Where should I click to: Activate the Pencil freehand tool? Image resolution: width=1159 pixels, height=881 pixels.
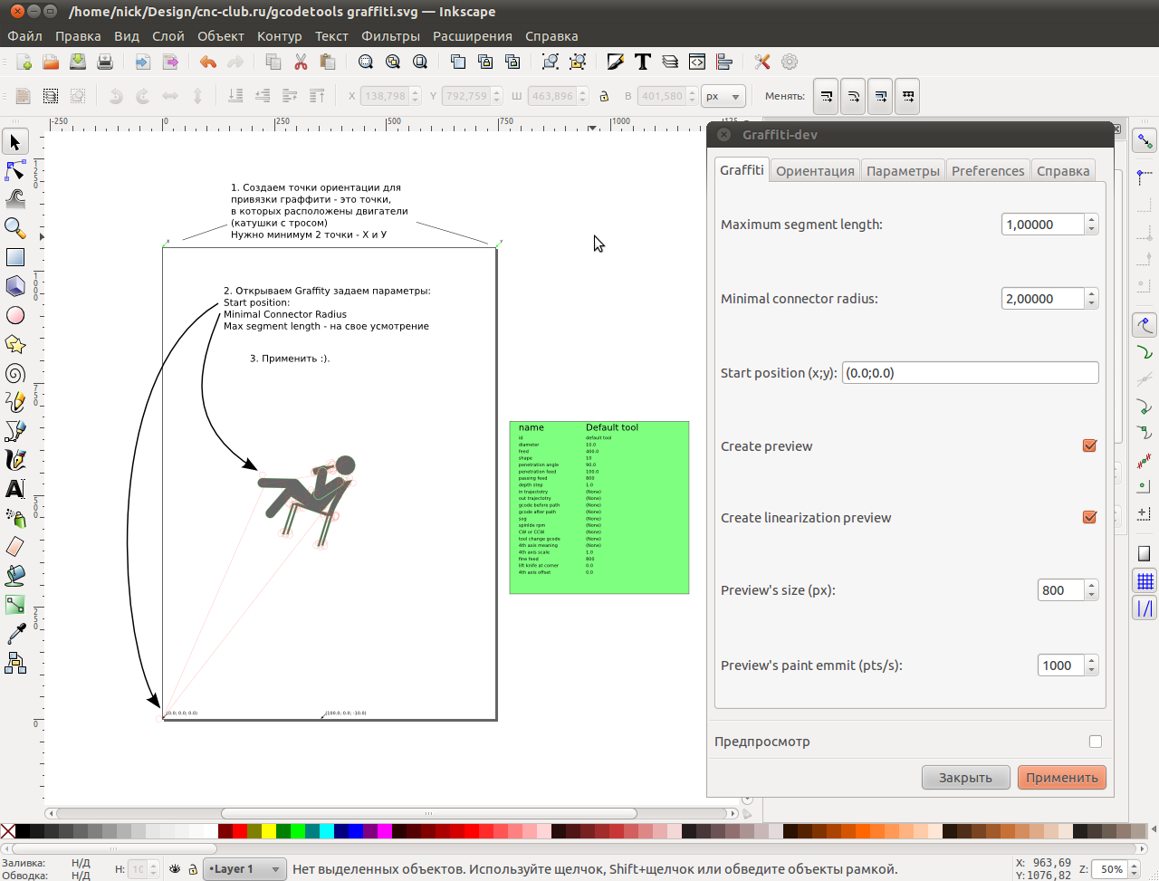(x=15, y=402)
